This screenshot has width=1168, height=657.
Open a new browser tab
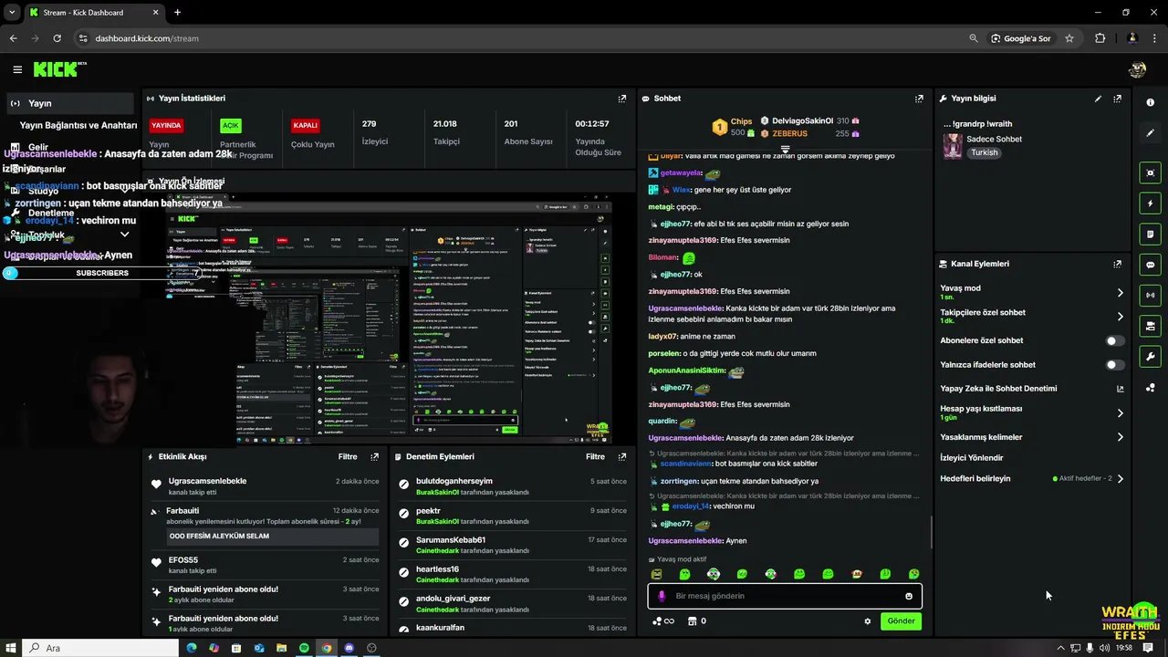[x=177, y=12]
